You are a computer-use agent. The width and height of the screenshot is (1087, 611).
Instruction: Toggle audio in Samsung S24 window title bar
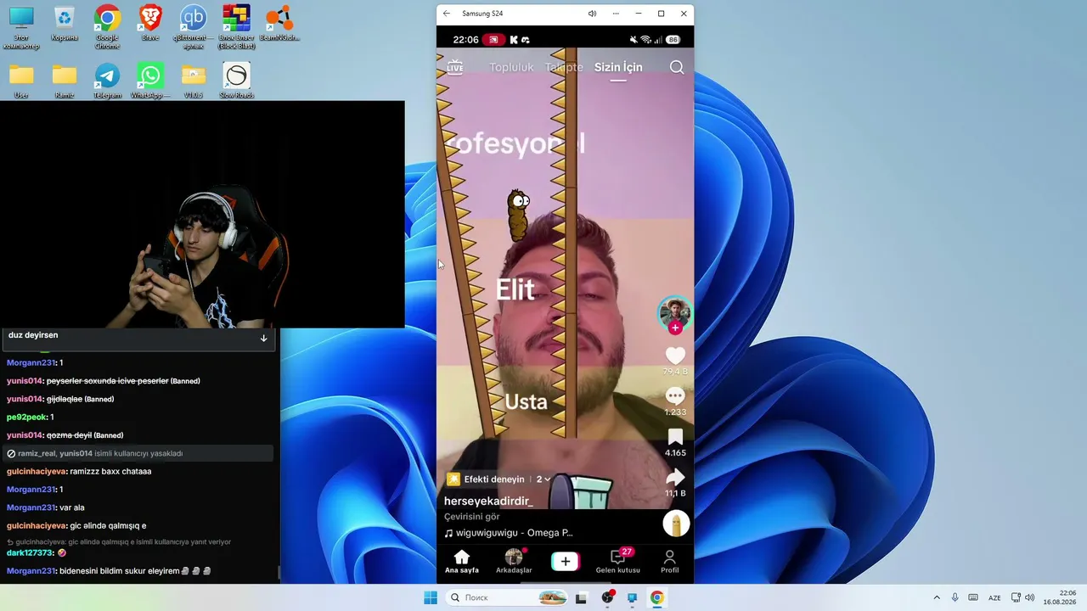[592, 14]
